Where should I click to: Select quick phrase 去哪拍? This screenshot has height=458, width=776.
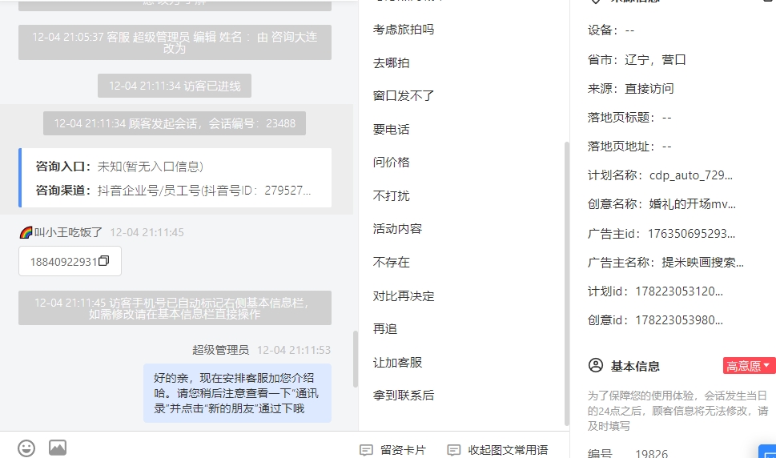tap(391, 63)
